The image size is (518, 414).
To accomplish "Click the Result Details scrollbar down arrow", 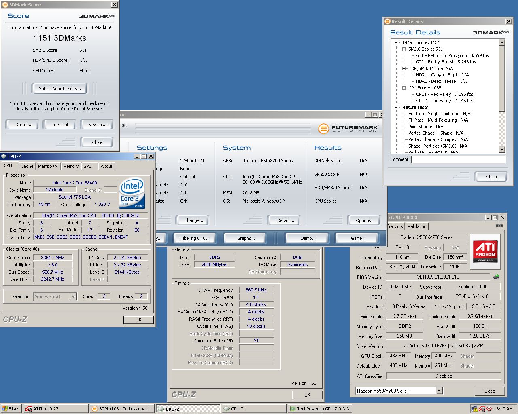I will (x=502, y=150).
